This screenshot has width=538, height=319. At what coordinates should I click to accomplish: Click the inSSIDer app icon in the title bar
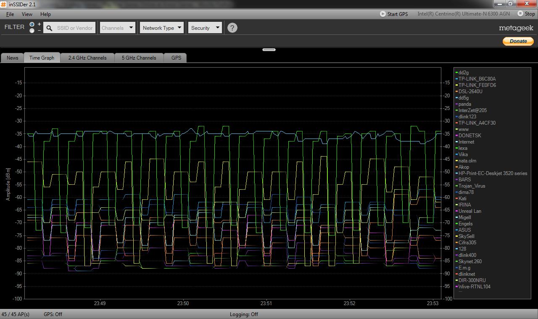(x=4, y=4)
